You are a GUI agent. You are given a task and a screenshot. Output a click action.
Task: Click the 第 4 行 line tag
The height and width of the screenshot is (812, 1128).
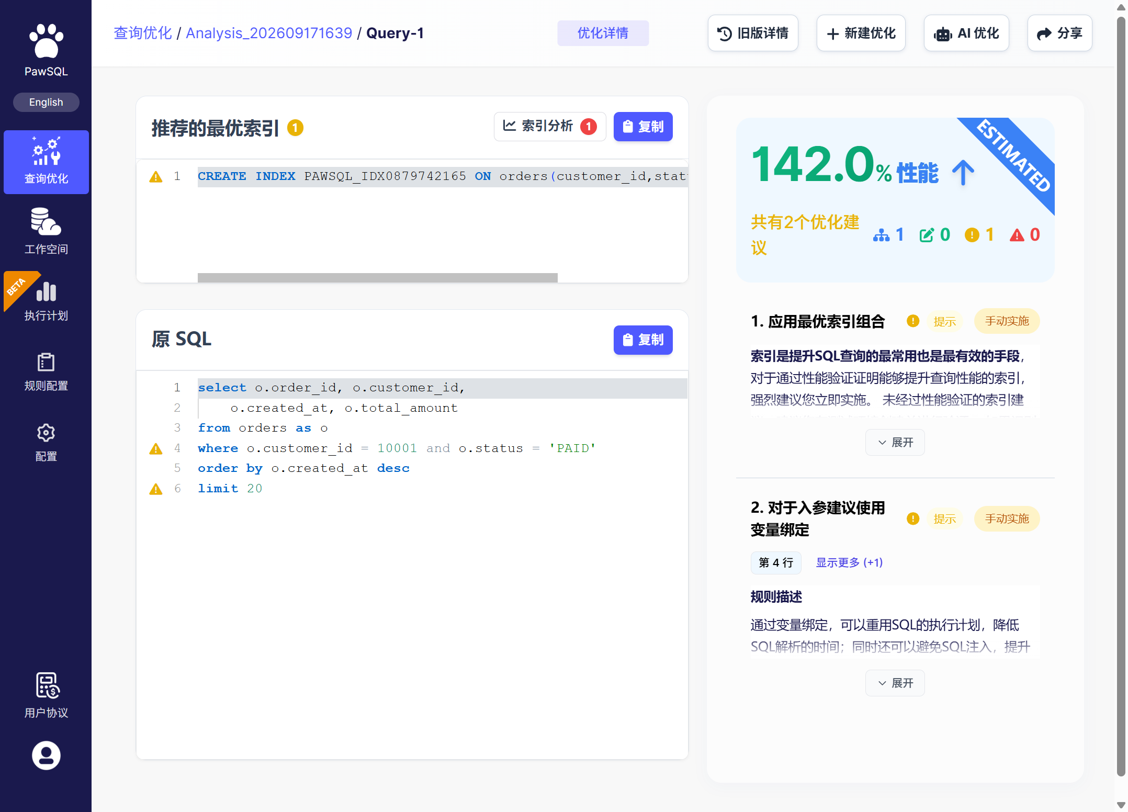click(x=776, y=562)
